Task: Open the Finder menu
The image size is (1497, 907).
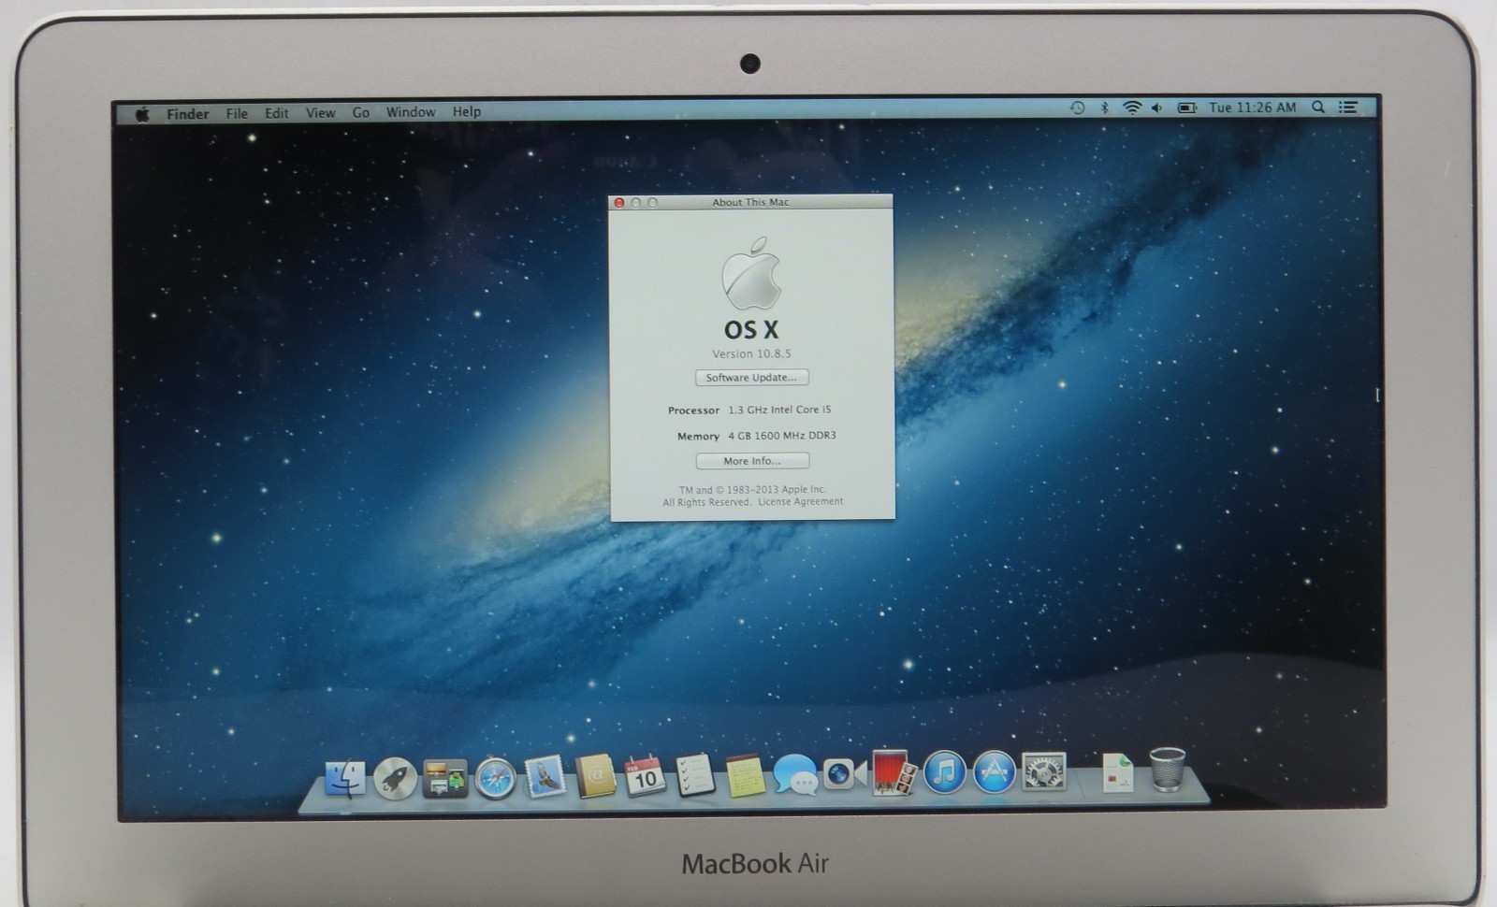Action: 187,114
